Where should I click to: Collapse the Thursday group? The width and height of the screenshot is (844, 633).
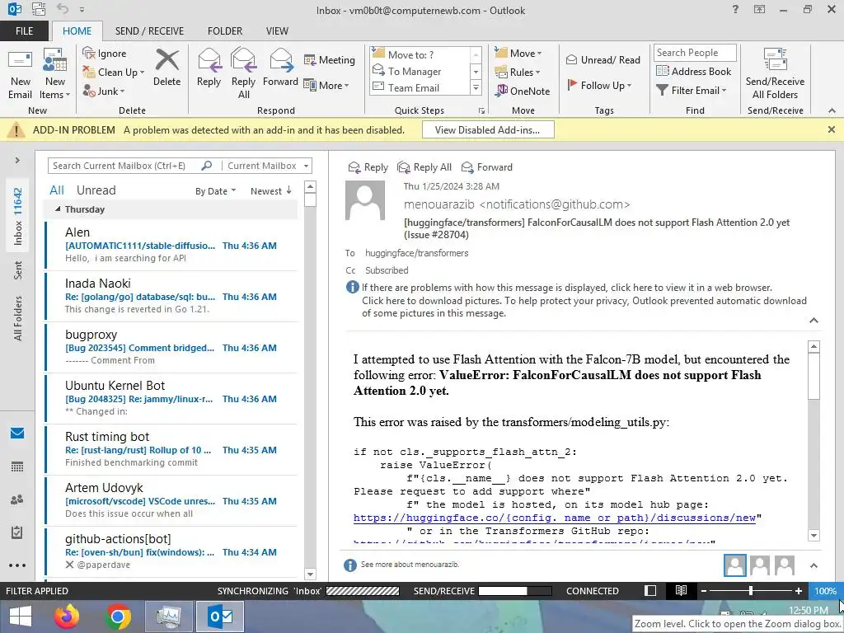pyautogui.click(x=58, y=209)
